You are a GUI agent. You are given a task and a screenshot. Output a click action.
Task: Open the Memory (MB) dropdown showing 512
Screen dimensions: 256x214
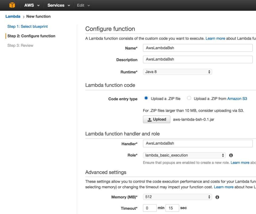click(x=177, y=197)
